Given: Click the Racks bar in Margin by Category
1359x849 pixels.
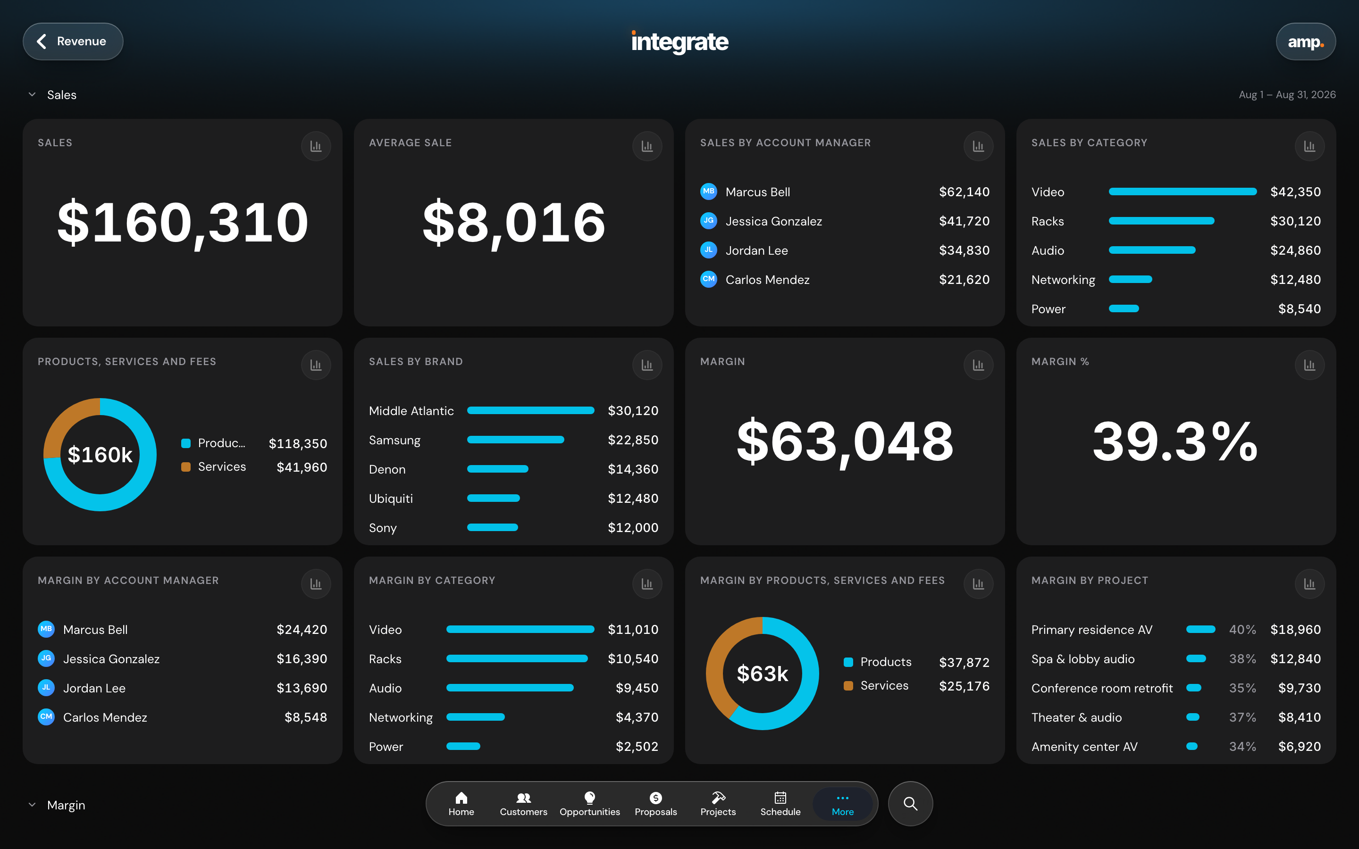Looking at the screenshot, I should point(517,658).
